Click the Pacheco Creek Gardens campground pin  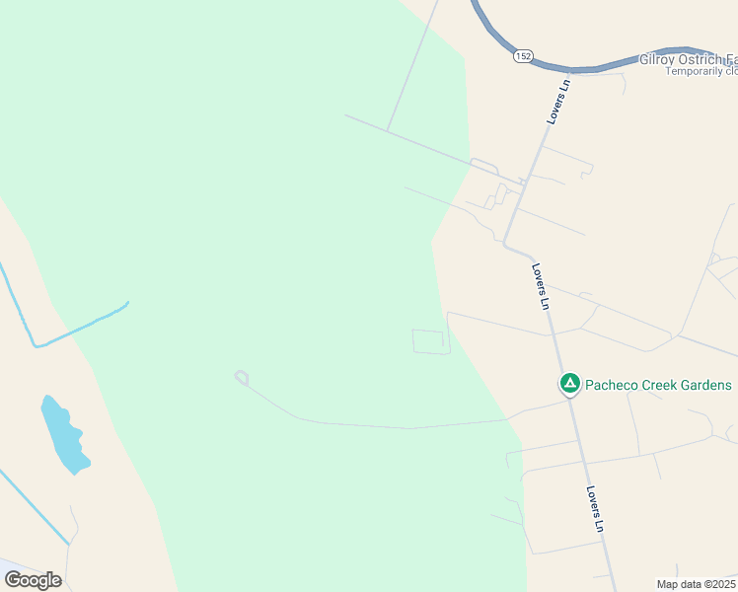coord(570,384)
